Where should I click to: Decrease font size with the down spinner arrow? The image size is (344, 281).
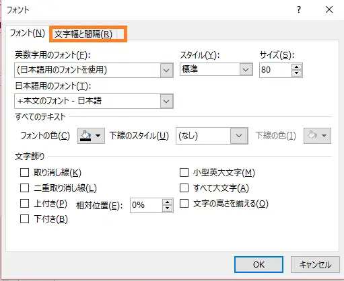[x=297, y=73]
